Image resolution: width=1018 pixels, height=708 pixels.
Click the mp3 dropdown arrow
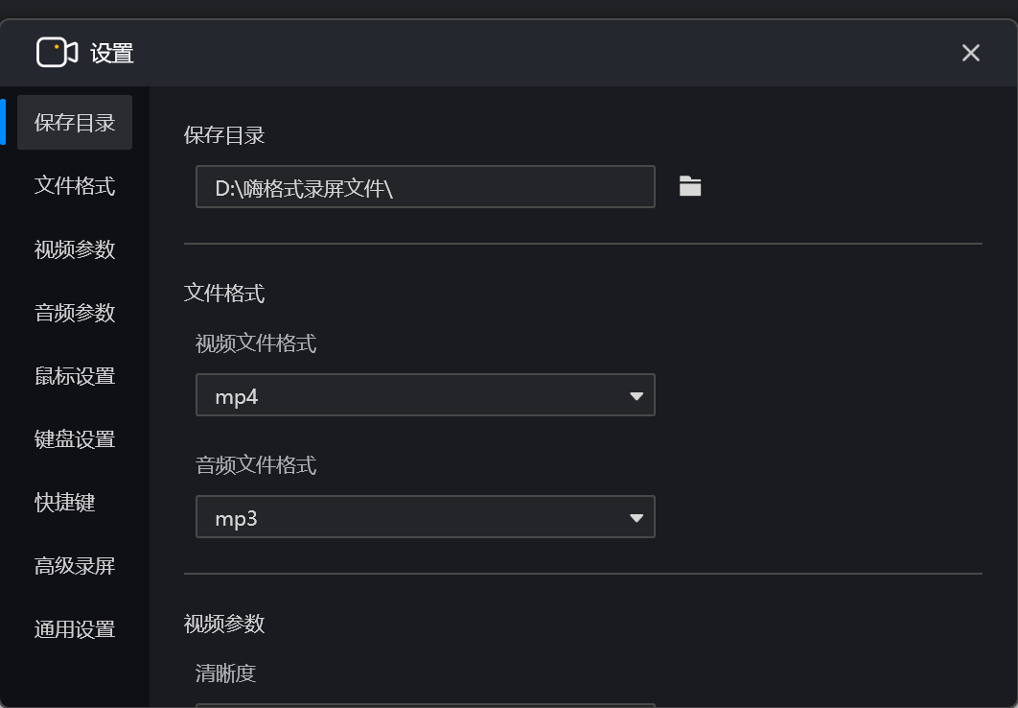(x=636, y=516)
